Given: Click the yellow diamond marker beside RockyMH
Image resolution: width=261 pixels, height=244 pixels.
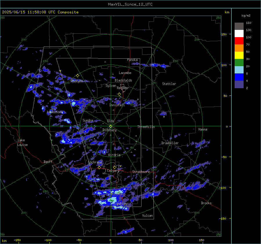Looking at the screenshot, I should point(77,76).
